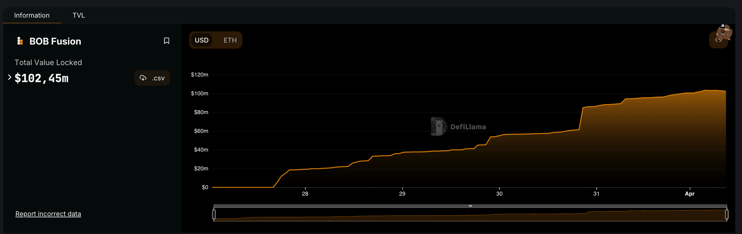Switch chart denomination to ETH

click(230, 40)
